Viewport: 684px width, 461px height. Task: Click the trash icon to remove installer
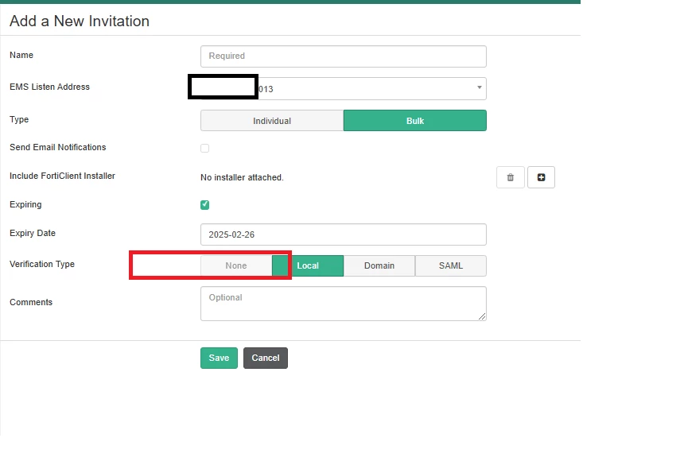511,177
